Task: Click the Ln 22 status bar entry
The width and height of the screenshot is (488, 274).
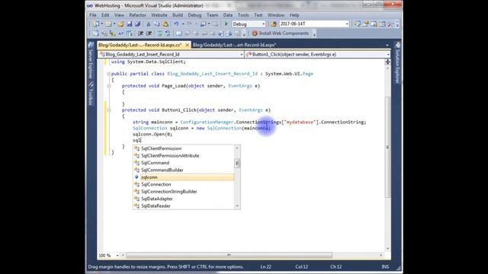Action: coord(265,266)
